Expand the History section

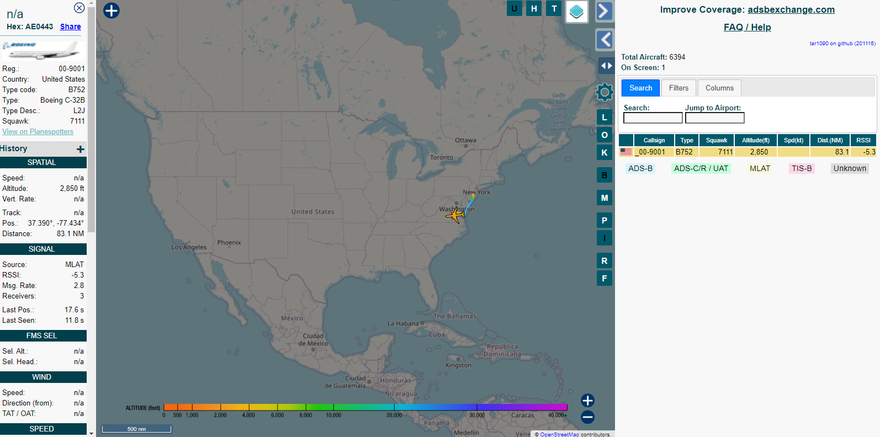tap(81, 149)
